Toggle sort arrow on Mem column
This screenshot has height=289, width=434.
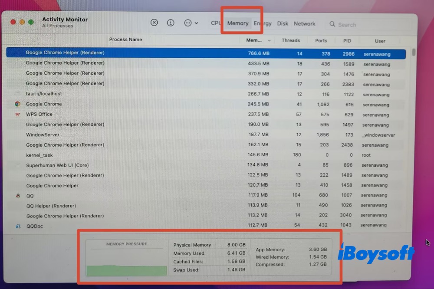269,40
